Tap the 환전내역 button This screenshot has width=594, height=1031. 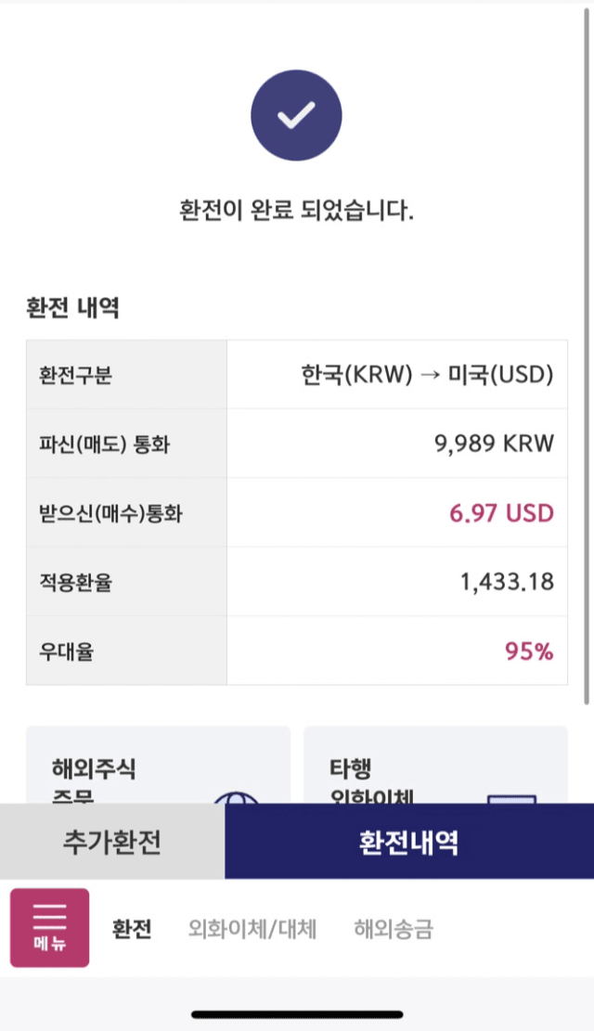[x=409, y=841]
